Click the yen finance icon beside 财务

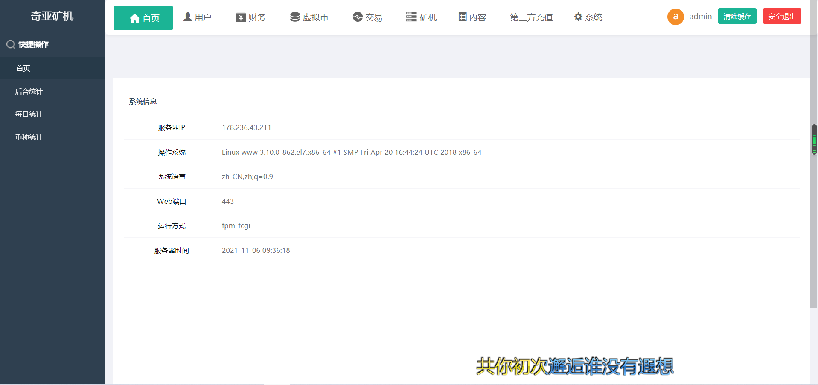coord(241,17)
